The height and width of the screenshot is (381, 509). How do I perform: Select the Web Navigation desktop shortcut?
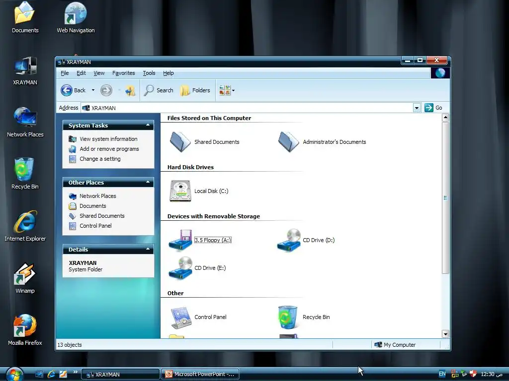[x=76, y=13]
